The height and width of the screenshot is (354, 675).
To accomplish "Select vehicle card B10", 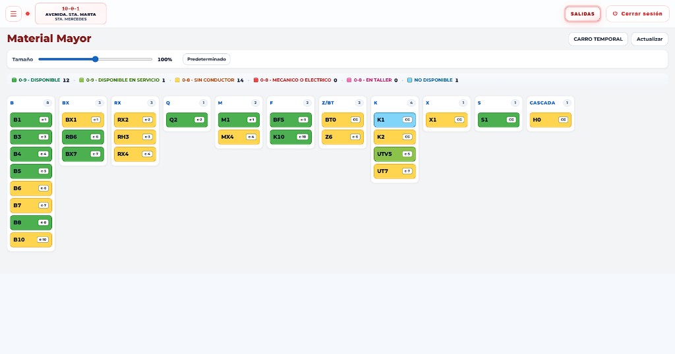I will pos(31,240).
